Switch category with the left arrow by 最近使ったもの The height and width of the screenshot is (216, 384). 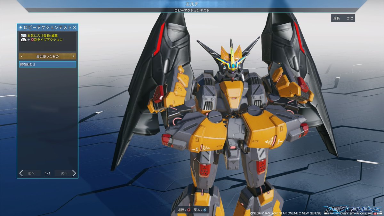pyautogui.click(x=21, y=56)
